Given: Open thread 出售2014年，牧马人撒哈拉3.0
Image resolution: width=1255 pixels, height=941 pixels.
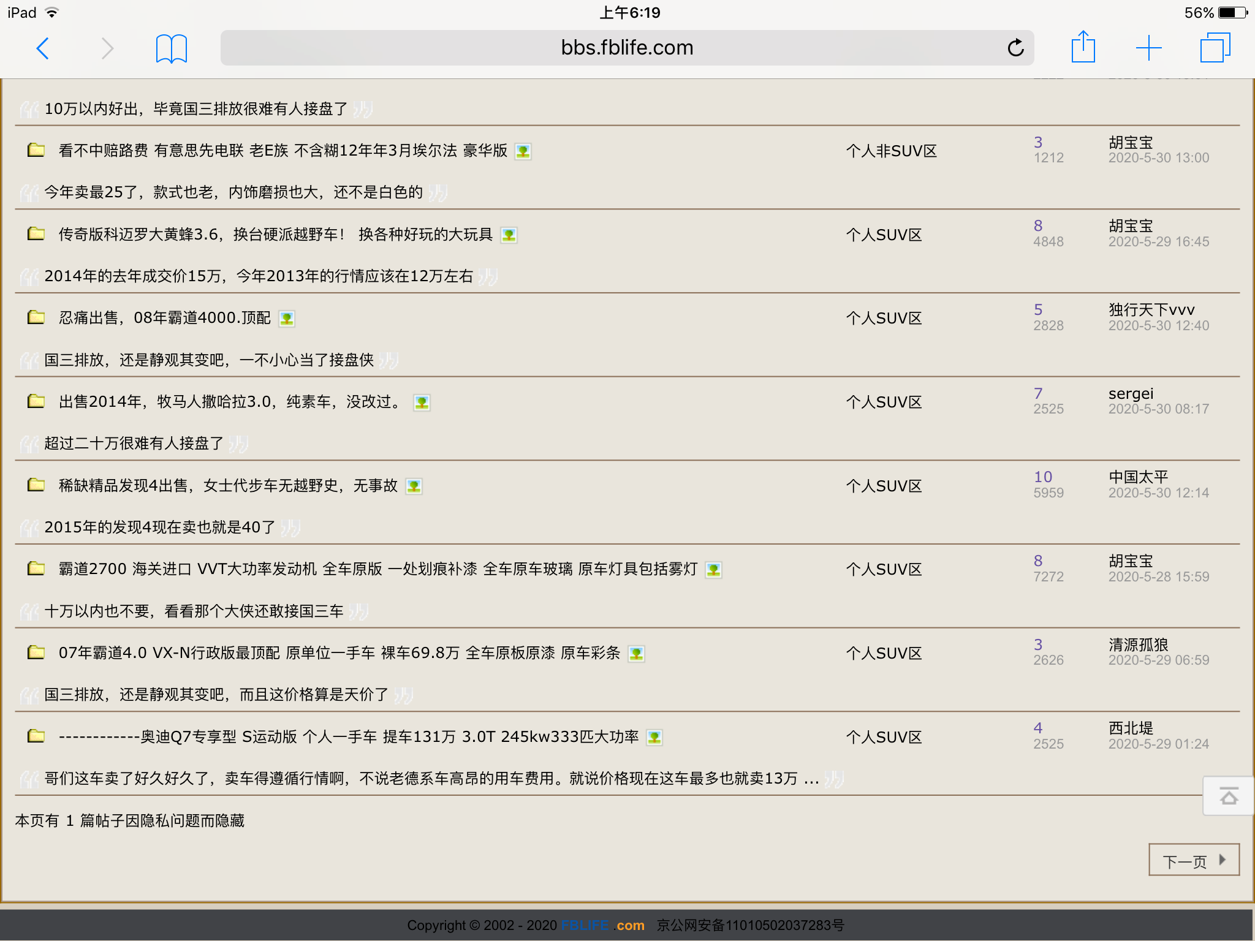Looking at the screenshot, I should (x=230, y=402).
